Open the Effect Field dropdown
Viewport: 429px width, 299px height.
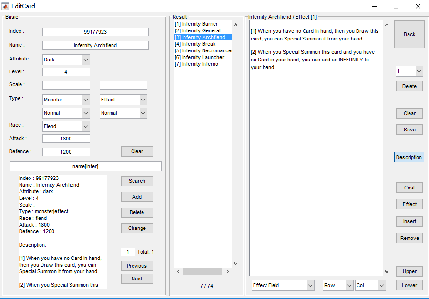click(283, 285)
